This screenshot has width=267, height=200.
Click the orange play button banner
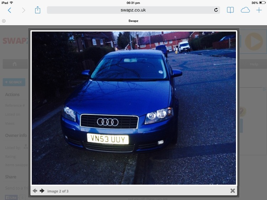(254, 42)
